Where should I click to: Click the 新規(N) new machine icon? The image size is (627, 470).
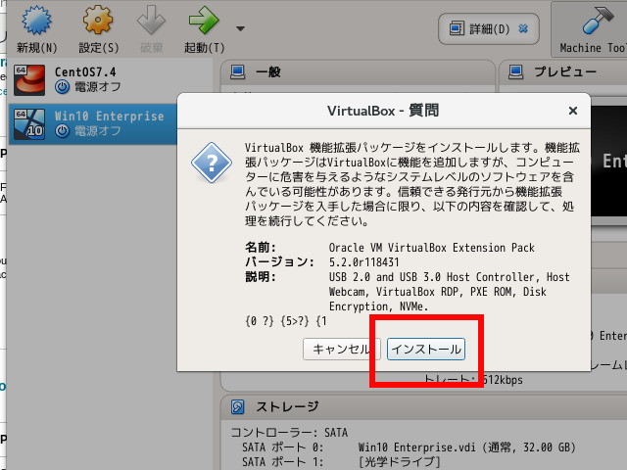tap(36, 22)
